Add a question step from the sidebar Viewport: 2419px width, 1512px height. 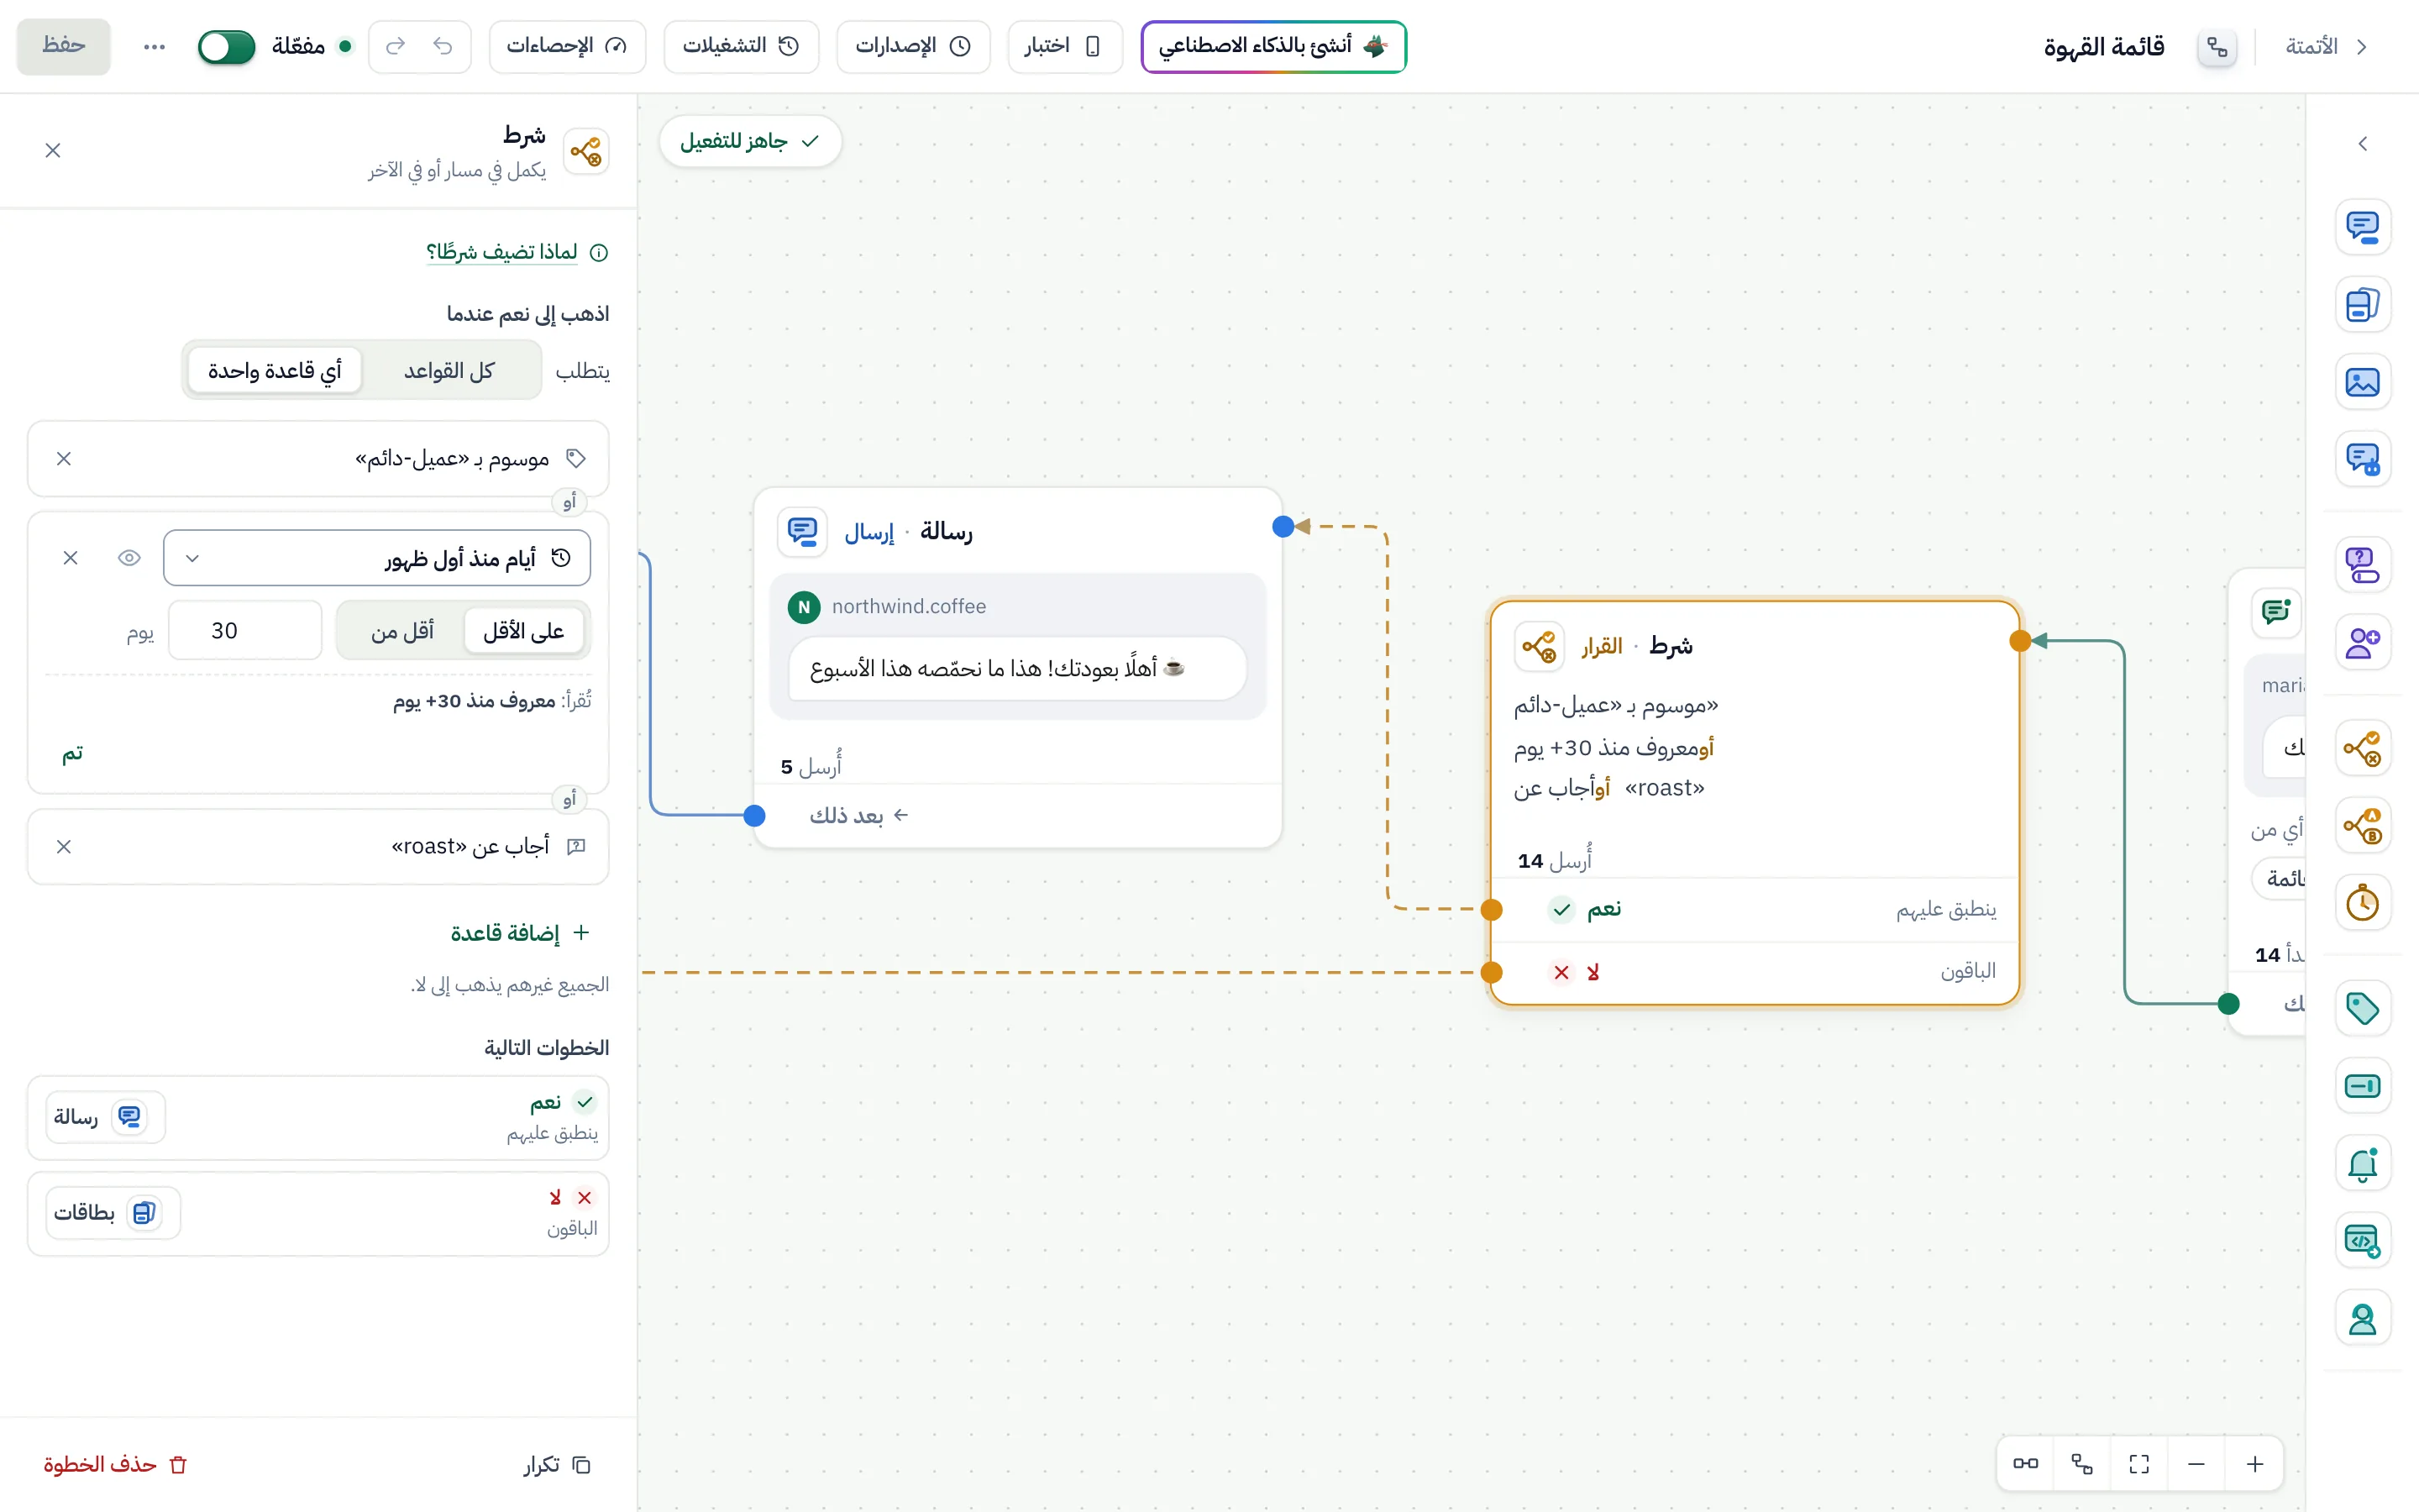tap(2362, 565)
